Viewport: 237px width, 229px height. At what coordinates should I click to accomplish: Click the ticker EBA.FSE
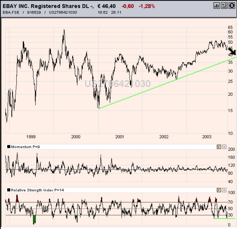pyautogui.click(x=11, y=13)
